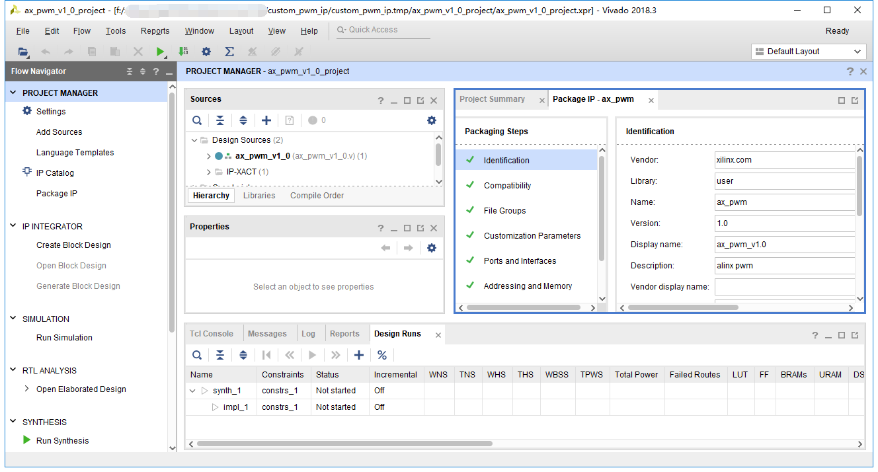Click the Settings gear icon in Project Manager
The width and height of the screenshot is (878, 472).
[27, 111]
